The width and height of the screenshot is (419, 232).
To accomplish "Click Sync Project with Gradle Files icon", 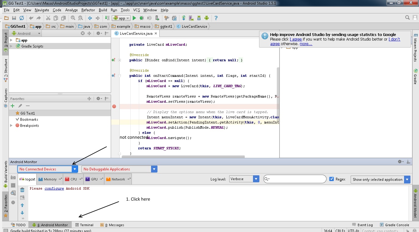I will (x=184, y=18).
